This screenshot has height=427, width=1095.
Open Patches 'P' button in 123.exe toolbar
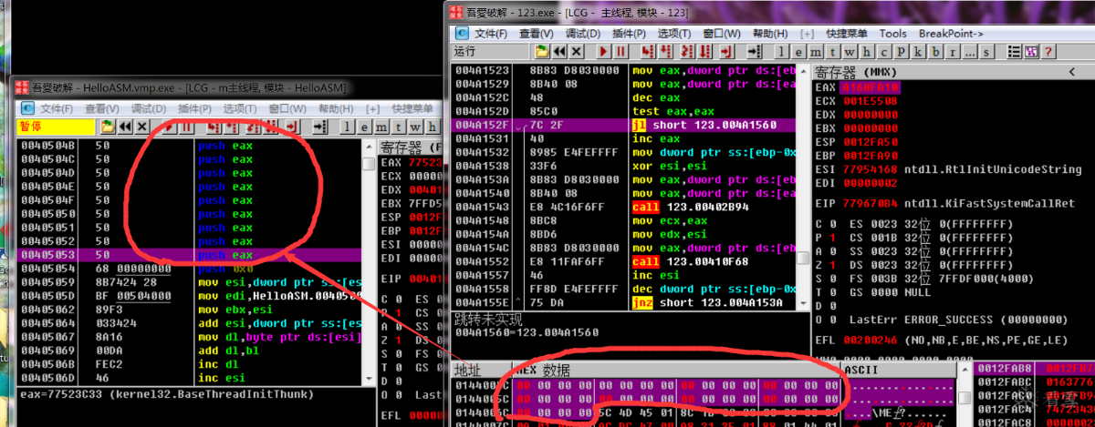tap(901, 51)
